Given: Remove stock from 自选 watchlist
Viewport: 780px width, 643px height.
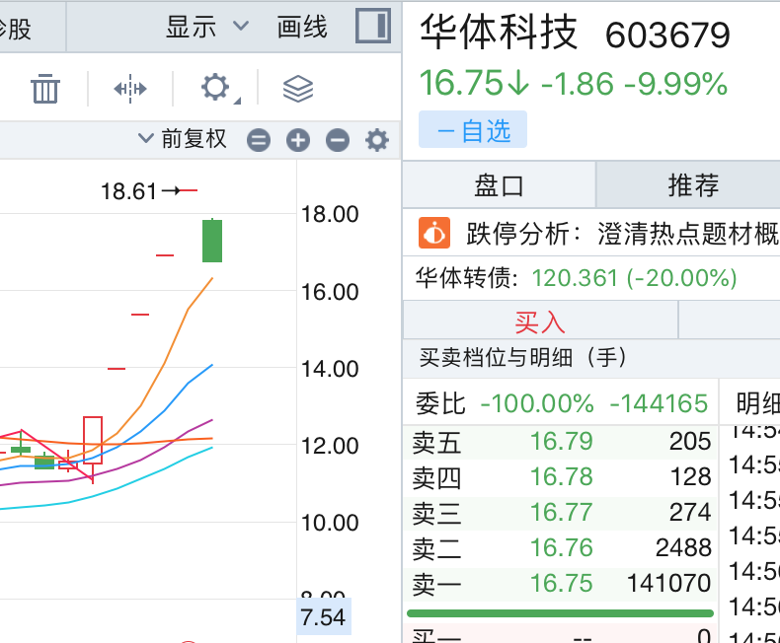Looking at the screenshot, I should (x=473, y=130).
